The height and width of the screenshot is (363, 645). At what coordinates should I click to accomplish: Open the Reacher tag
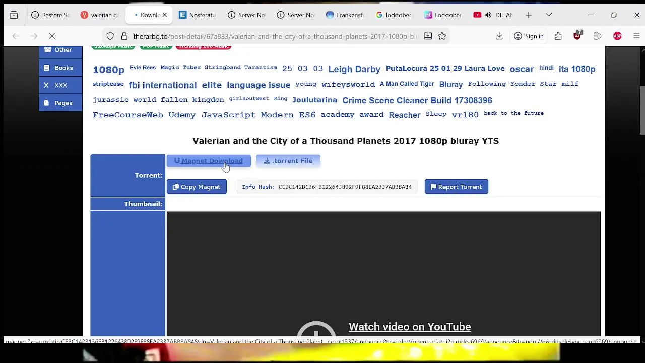pos(405,115)
